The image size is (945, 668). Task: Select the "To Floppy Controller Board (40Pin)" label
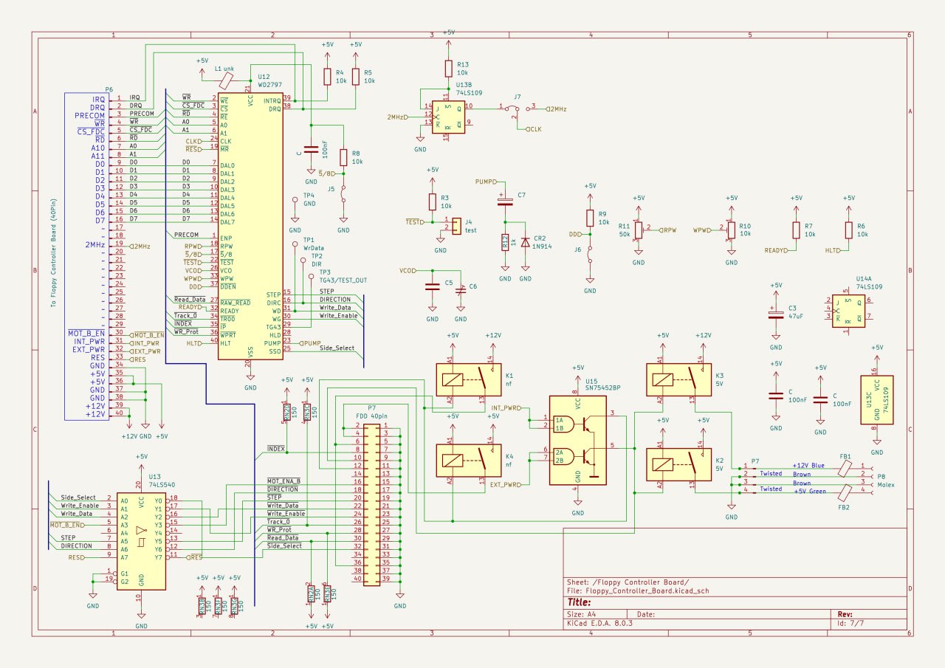click(53, 254)
